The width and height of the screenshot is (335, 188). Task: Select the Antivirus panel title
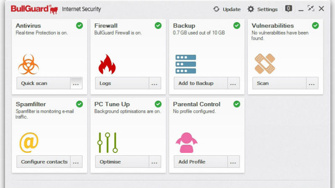(28, 25)
